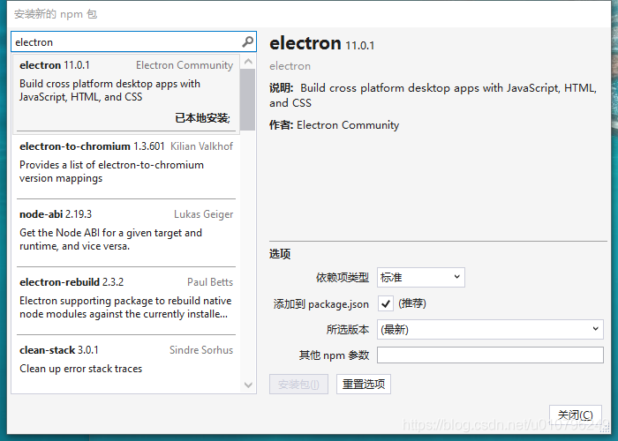618x441 pixels.
Task: Click scroll up arrow in package list
Action: pos(248,62)
